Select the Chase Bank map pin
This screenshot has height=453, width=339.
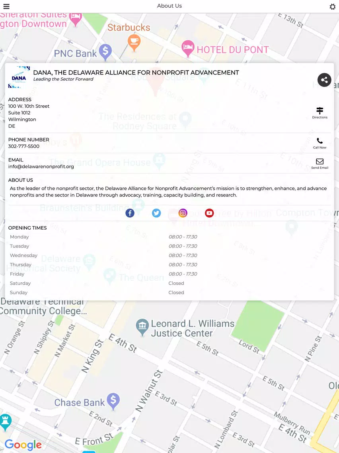[x=113, y=401]
